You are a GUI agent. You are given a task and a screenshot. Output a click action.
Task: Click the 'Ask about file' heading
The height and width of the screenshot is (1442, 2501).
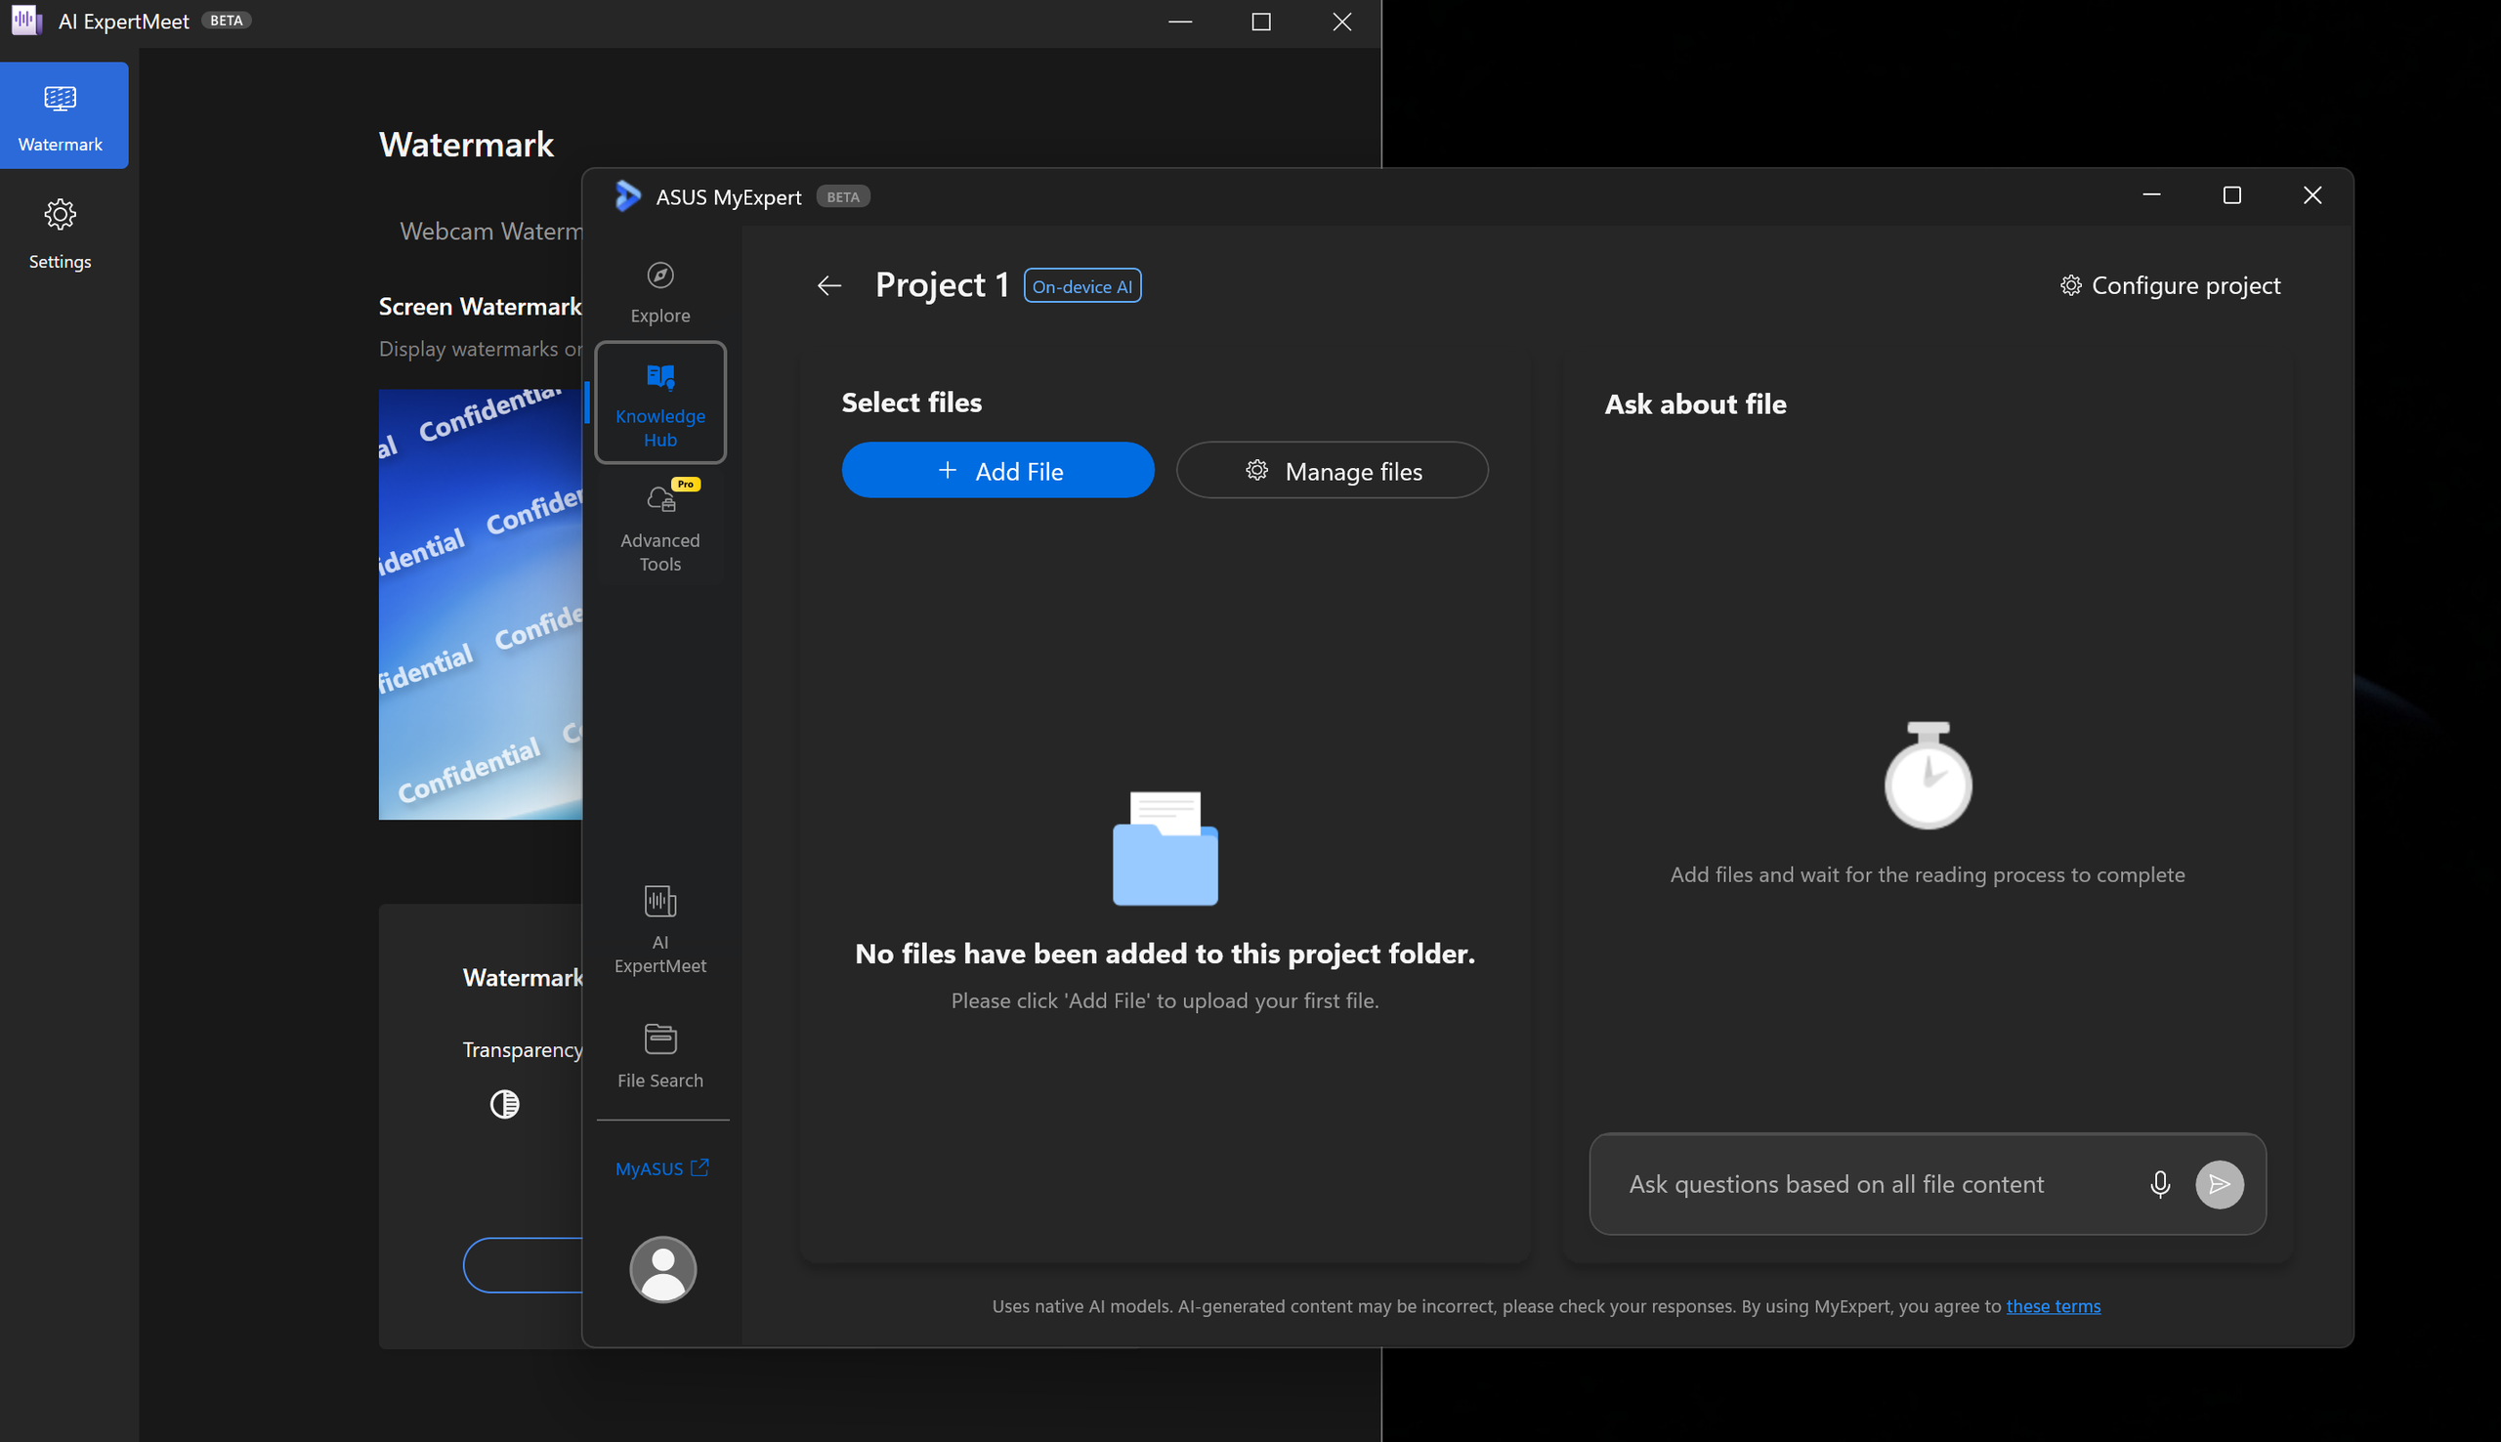click(x=1696, y=404)
